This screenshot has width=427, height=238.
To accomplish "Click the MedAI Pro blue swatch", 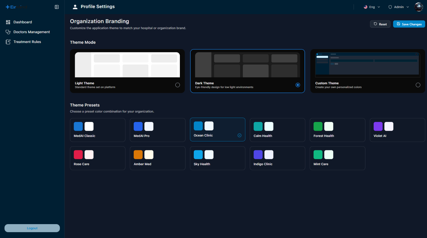I will pyautogui.click(x=138, y=126).
